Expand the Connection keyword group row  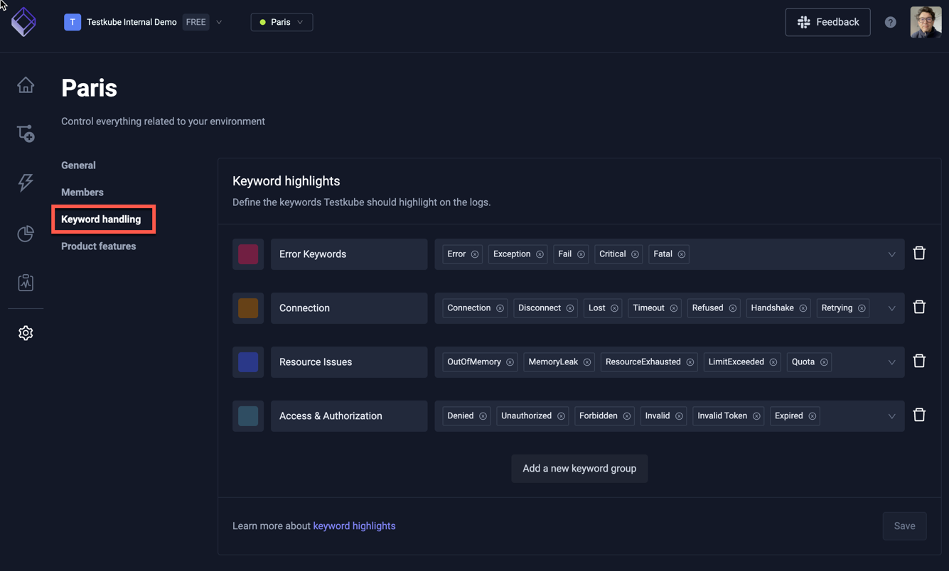click(892, 308)
